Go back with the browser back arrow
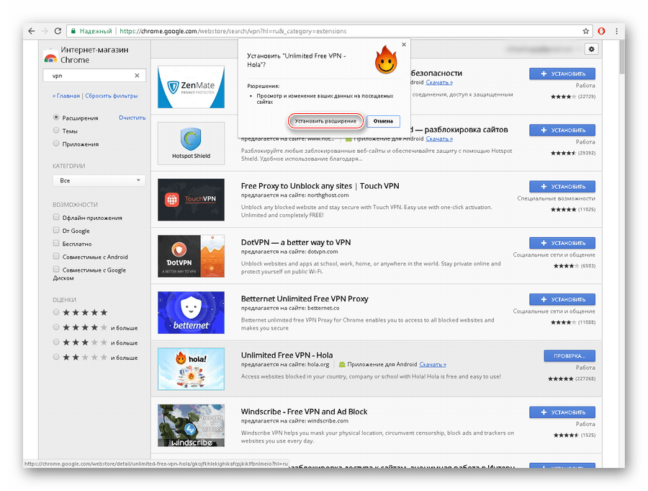 pos(32,31)
